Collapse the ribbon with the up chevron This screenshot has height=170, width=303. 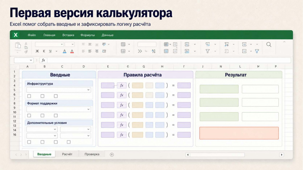[x=284, y=42]
